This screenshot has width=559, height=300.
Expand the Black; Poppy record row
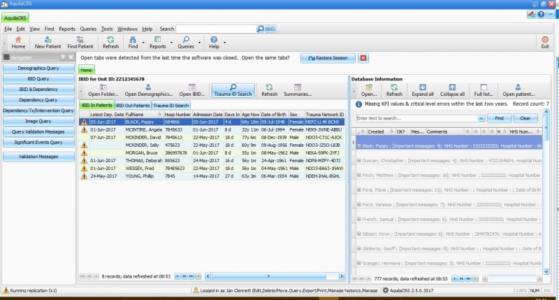[359, 146]
